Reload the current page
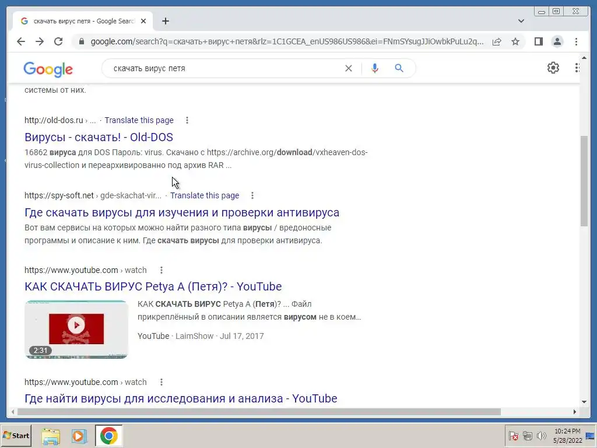Image resolution: width=597 pixels, height=448 pixels. pyautogui.click(x=58, y=41)
